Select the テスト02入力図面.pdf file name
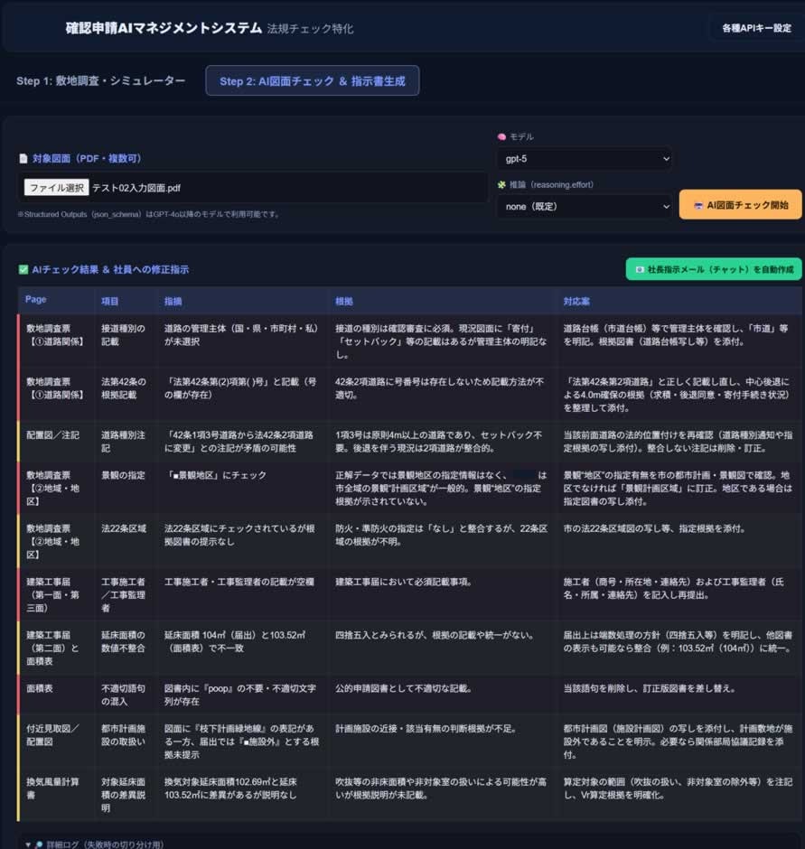Image resolution: width=805 pixels, height=849 pixels. point(136,188)
